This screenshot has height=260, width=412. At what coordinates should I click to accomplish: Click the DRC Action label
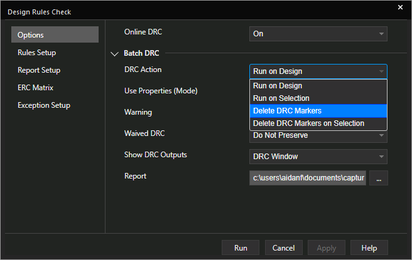click(x=143, y=70)
